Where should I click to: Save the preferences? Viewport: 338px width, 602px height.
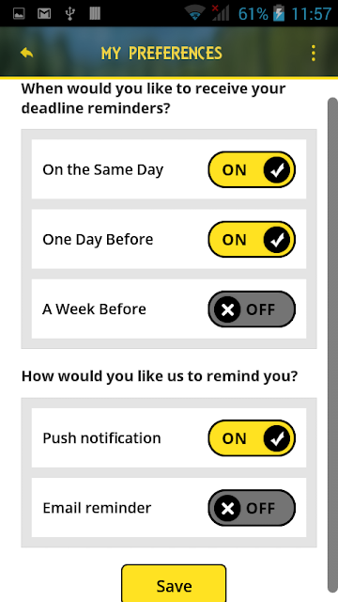coord(174,583)
